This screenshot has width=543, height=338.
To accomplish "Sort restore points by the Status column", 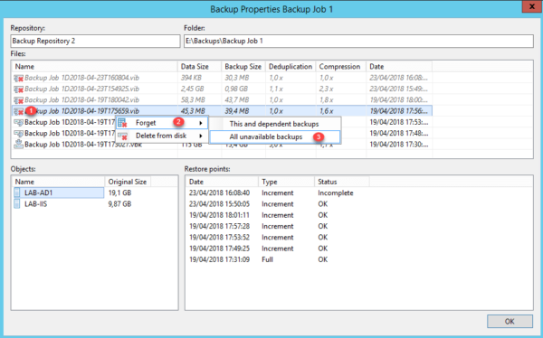I will point(342,182).
